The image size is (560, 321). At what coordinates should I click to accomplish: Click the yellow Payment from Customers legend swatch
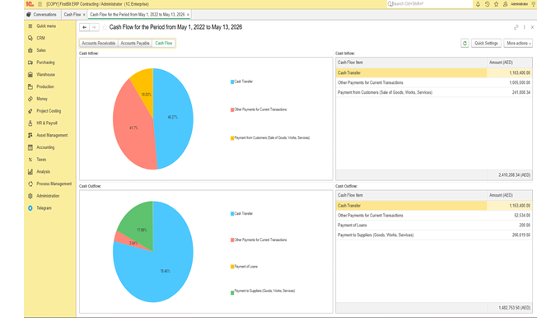[232, 138]
